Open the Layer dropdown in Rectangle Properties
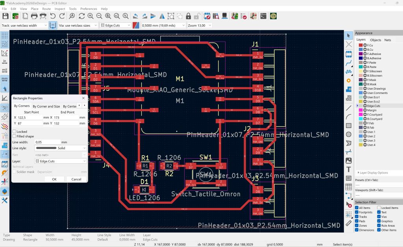Viewport: 403px width, 247px height. 60,161
